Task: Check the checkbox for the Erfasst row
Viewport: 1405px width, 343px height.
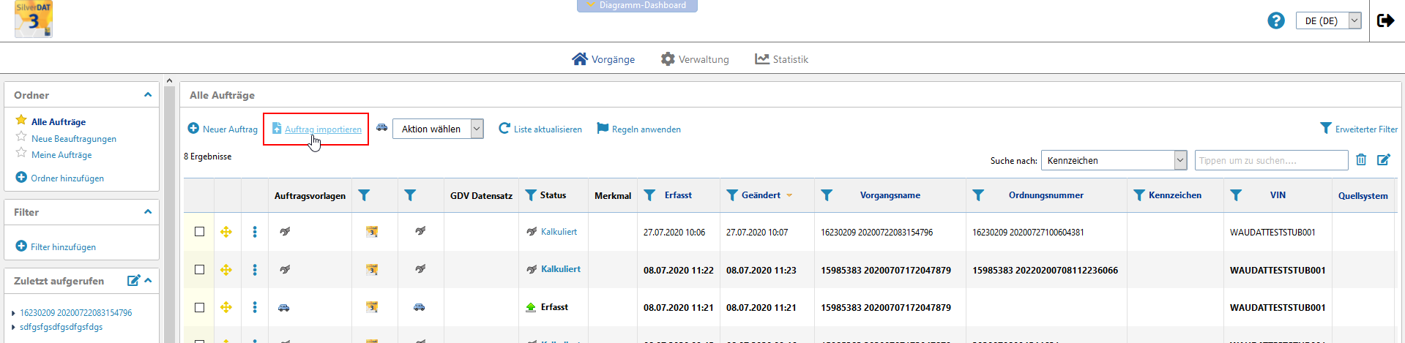Action: coord(199,308)
